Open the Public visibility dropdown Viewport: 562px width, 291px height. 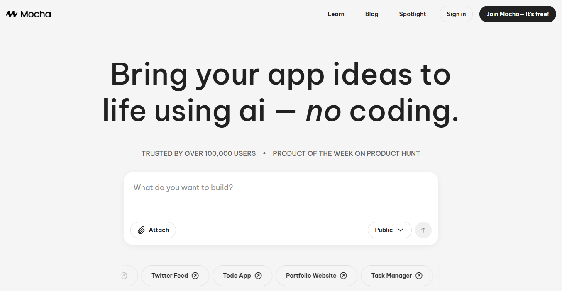pos(389,230)
